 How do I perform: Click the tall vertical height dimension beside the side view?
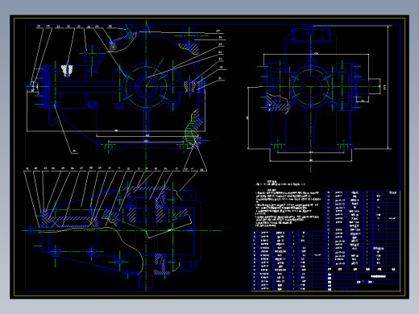point(388,87)
